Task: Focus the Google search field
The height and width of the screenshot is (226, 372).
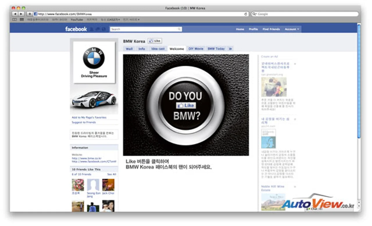Action: (305, 14)
